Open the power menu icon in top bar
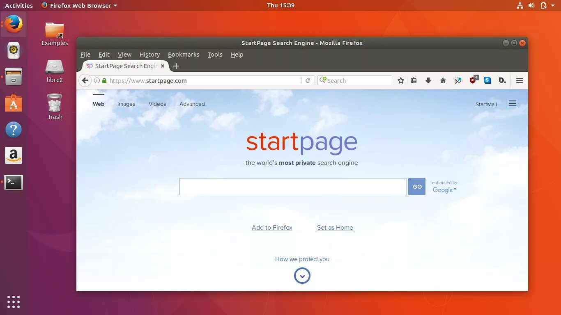 tap(543, 5)
